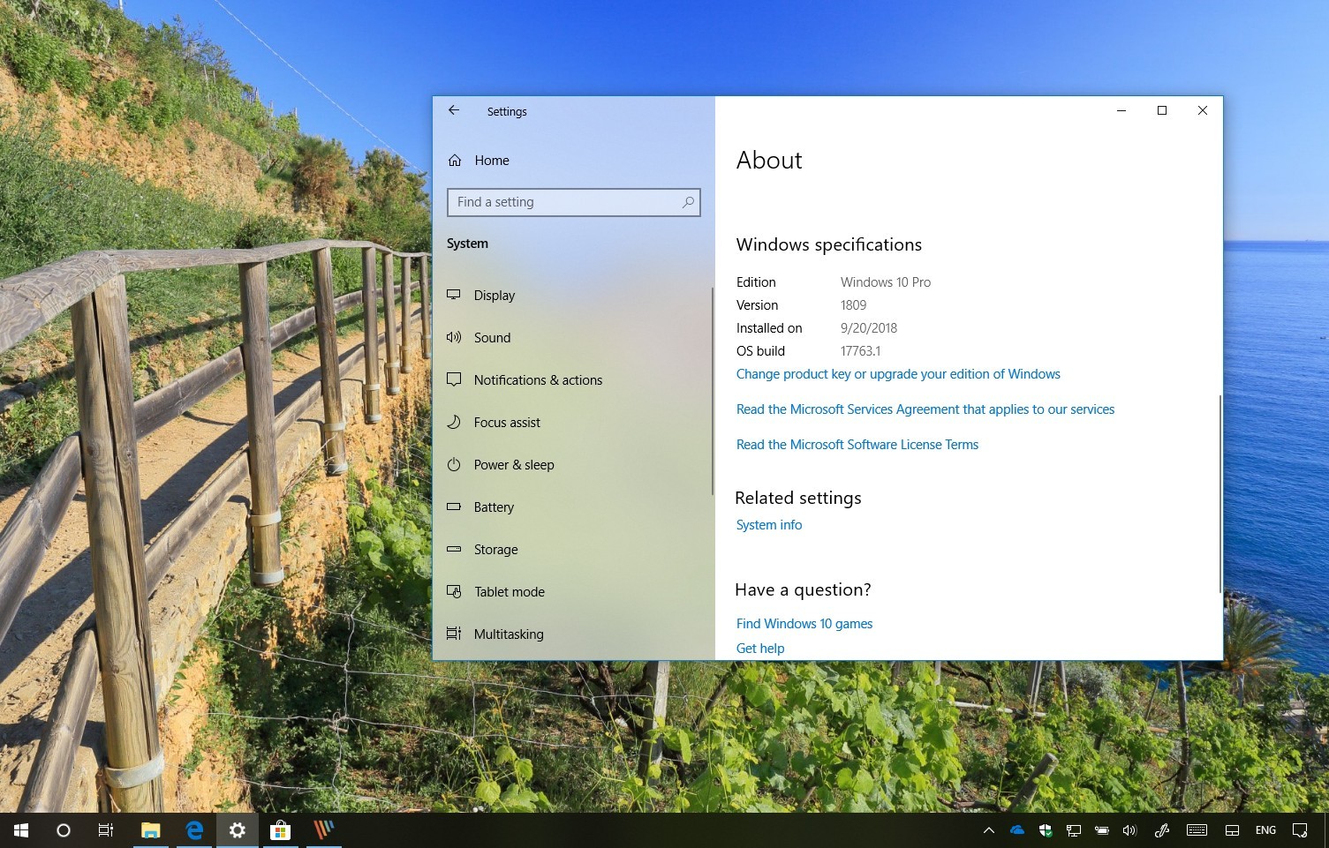Image resolution: width=1329 pixels, height=848 pixels.
Task: Click the Battery icon in sidebar
Action: [454, 507]
